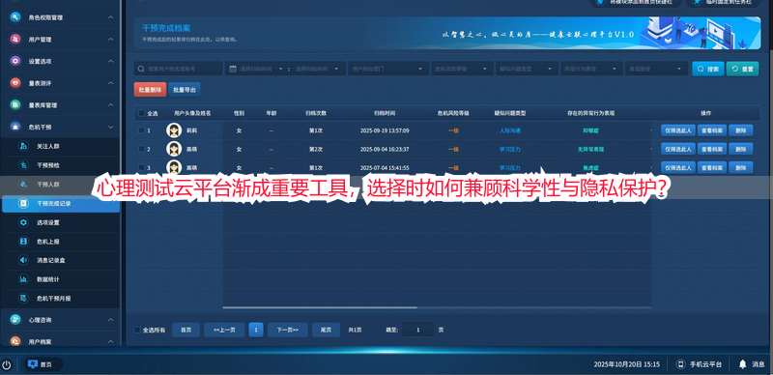
Task: Expand the 角色权限管理 menu chevron
Action: click(x=110, y=17)
